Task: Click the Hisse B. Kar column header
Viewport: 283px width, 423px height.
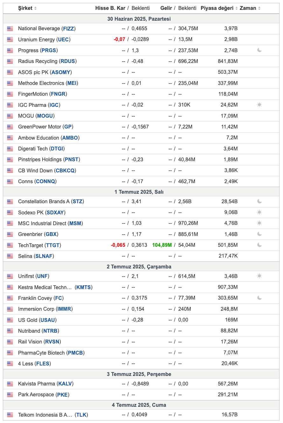Action: [x=110, y=8]
